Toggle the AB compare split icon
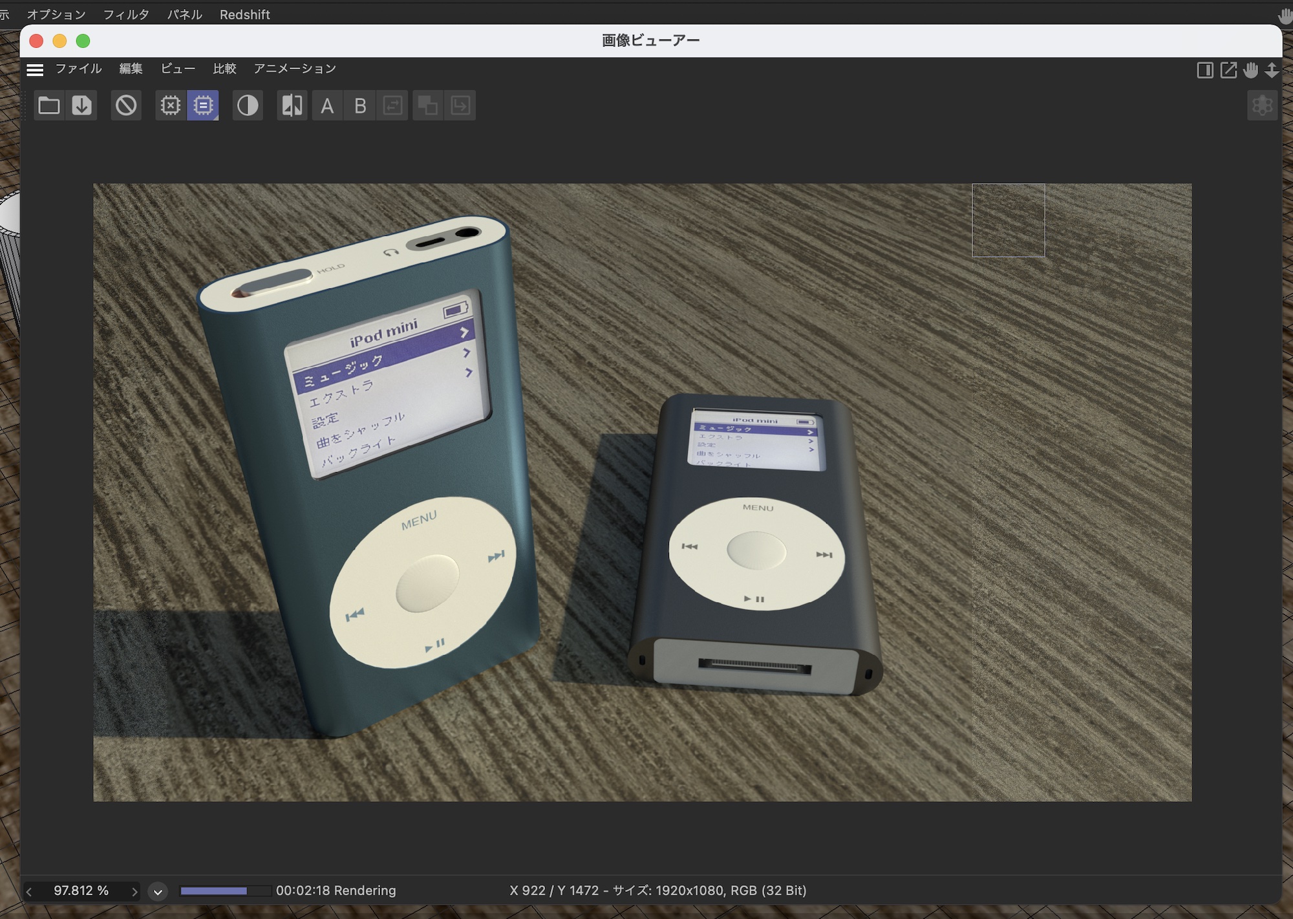This screenshot has height=919, width=1293. (x=292, y=105)
